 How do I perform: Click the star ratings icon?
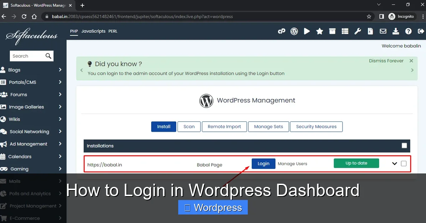tap(319, 31)
